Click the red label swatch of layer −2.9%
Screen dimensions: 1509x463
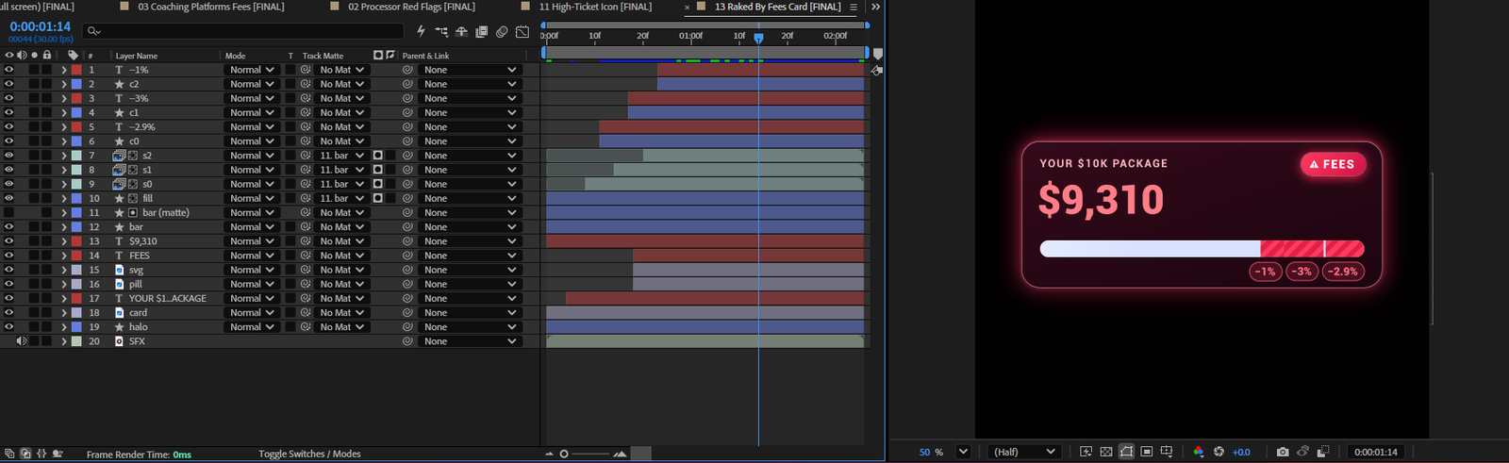point(76,127)
